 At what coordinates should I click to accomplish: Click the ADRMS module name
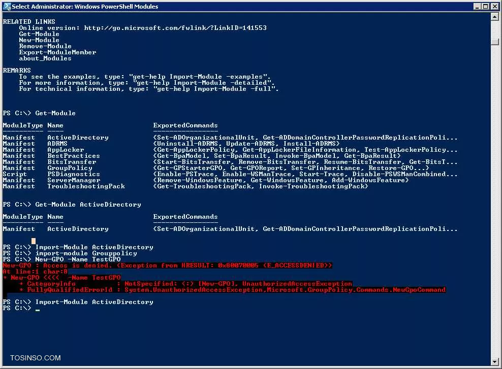point(57,144)
